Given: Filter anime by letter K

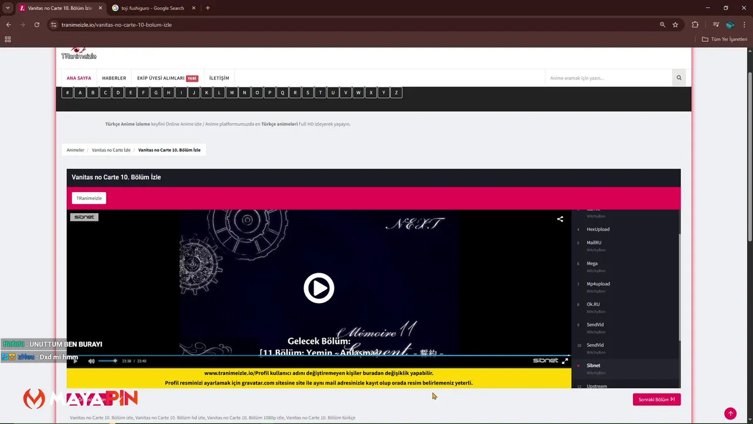Looking at the screenshot, I should click(206, 92).
